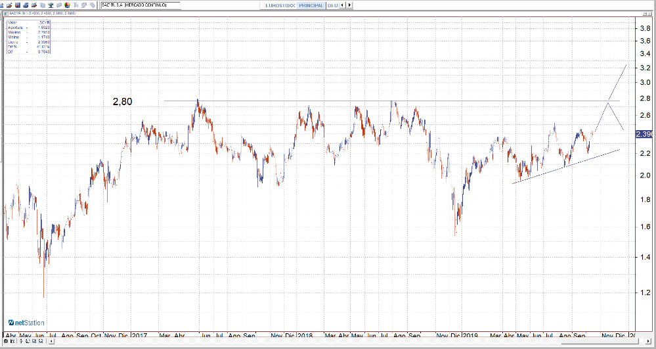Screen dimensions: 656x349
Task: Click the netStation logo on chart
Action: click(x=26, y=323)
